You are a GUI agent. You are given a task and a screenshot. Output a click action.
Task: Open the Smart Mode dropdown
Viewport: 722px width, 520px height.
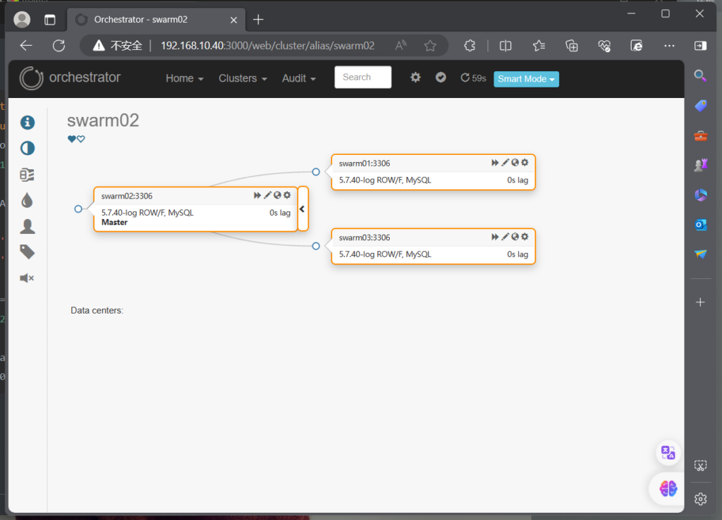click(526, 79)
